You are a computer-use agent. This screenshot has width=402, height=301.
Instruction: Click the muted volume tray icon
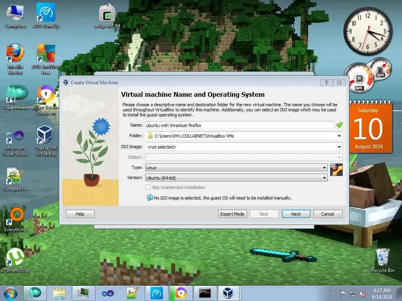pyautogui.click(x=362, y=294)
